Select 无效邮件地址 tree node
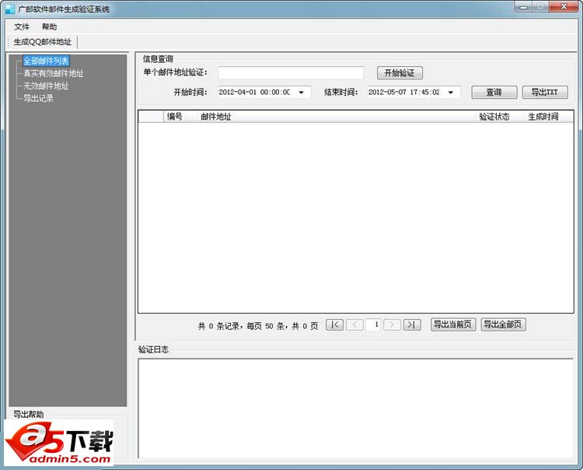 click(46, 86)
